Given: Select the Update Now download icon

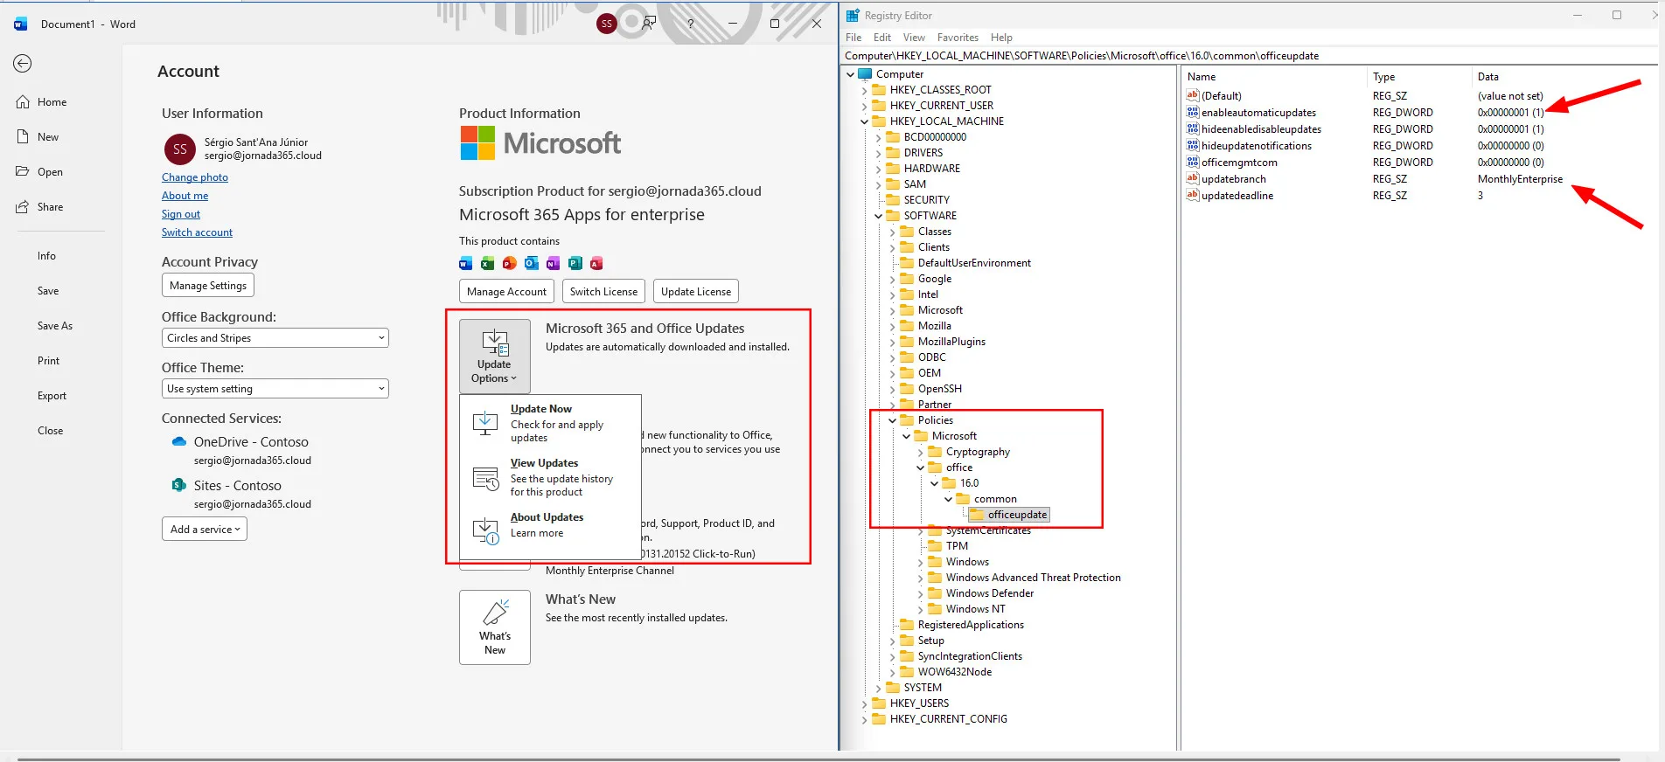Looking at the screenshot, I should (485, 423).
